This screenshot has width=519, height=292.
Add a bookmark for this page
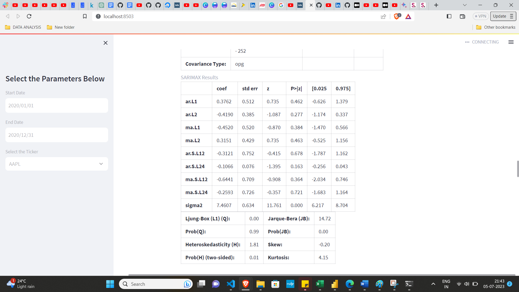coord(85,16)
